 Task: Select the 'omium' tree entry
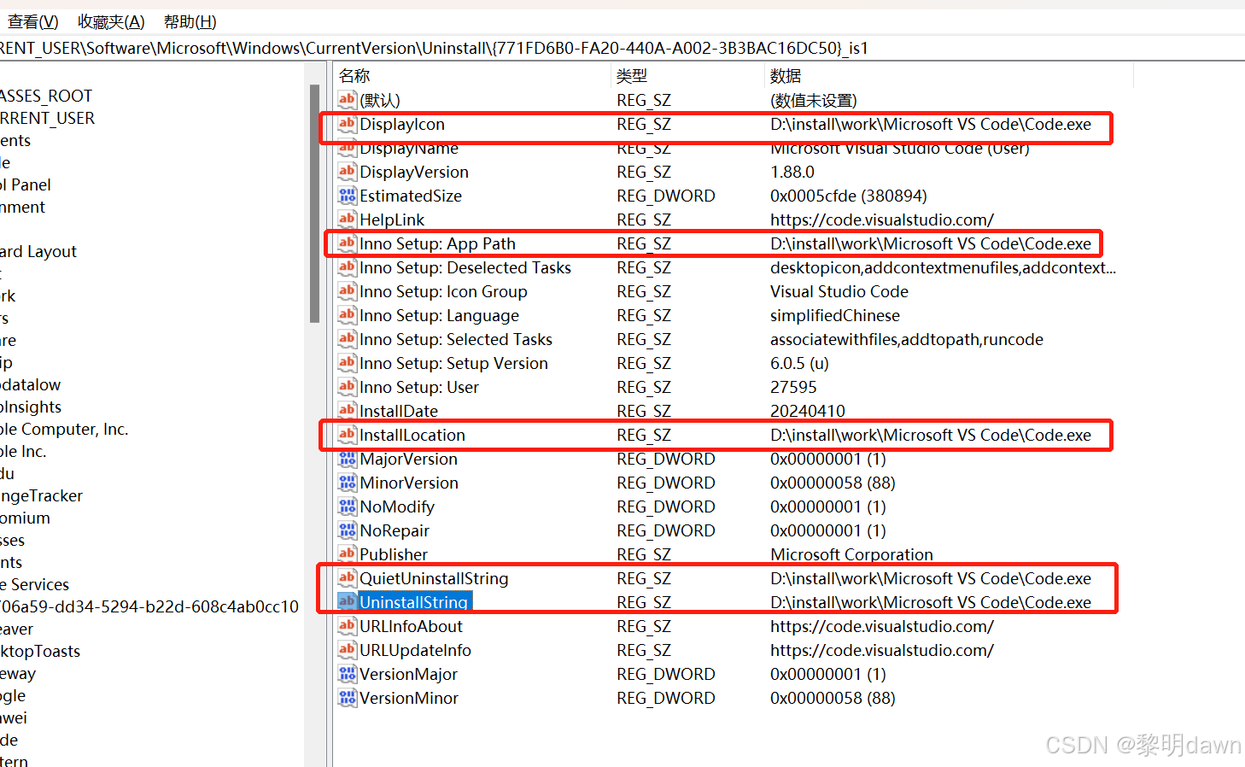click(26, 518)
